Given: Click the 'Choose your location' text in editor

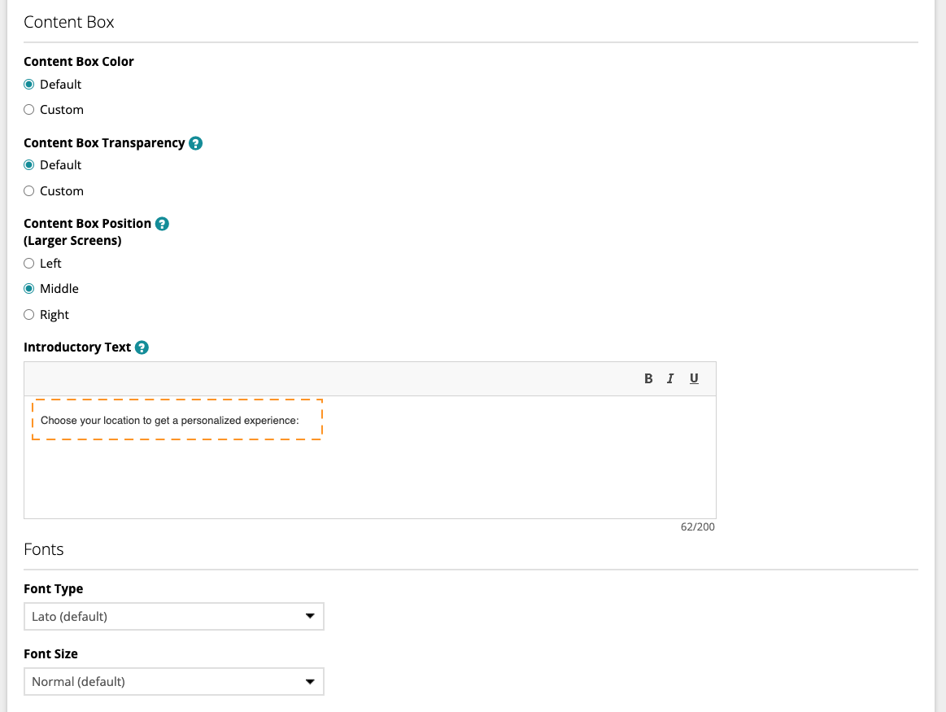Looking at the screenshot, I should [169, 421].
